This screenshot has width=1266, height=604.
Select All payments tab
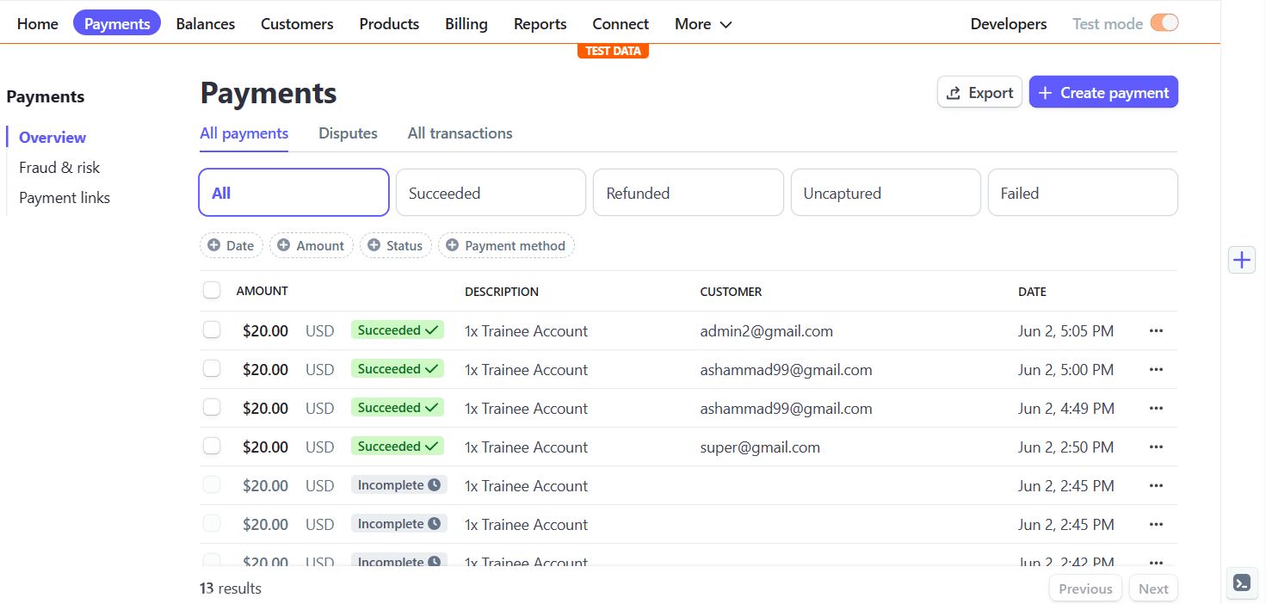click(x=244, y=133)
